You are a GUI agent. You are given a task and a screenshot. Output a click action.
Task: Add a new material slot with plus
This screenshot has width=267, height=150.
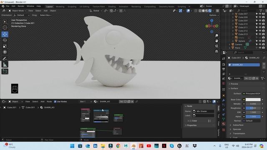tap(264, 64)
